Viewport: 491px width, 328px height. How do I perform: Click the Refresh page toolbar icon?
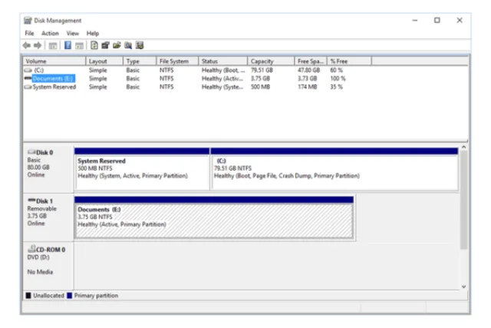coord(94,45)
